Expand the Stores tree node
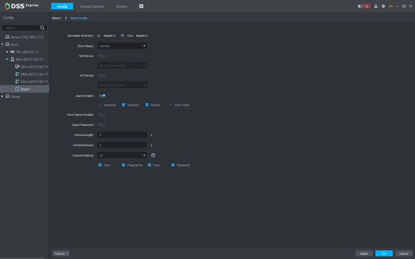The image size is (415, 259). tap(3, 97)
